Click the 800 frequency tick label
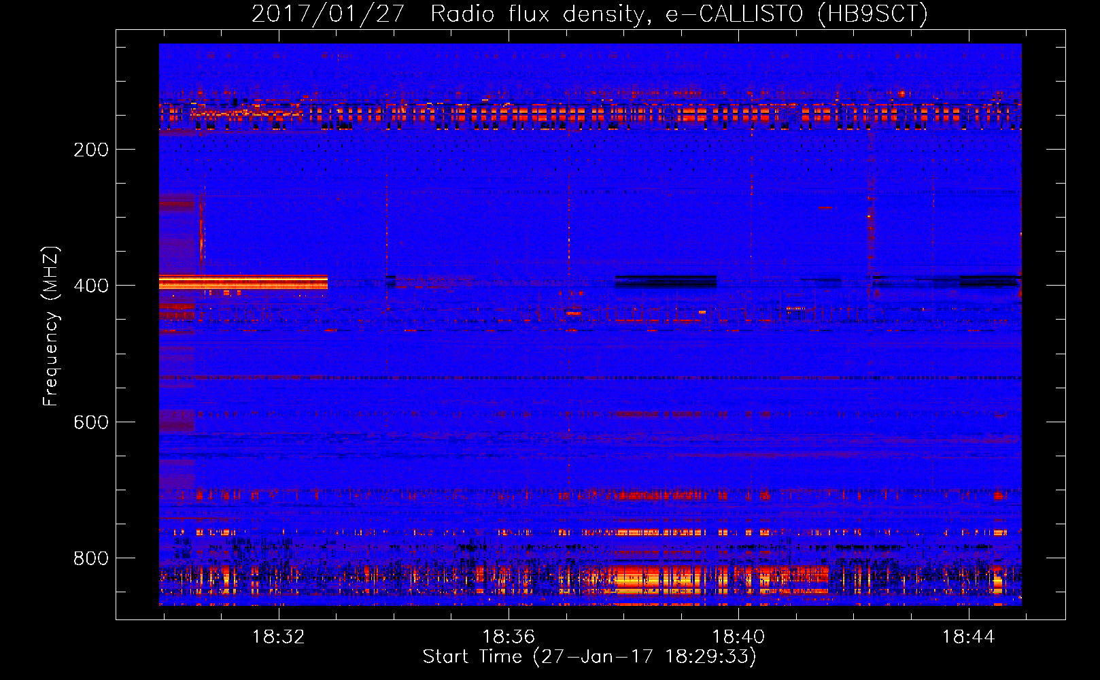 (x=91, y=558)
